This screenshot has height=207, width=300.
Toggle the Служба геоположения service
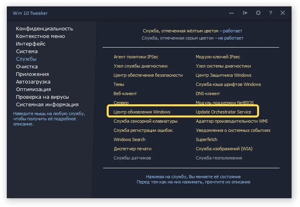coord(219,158)
